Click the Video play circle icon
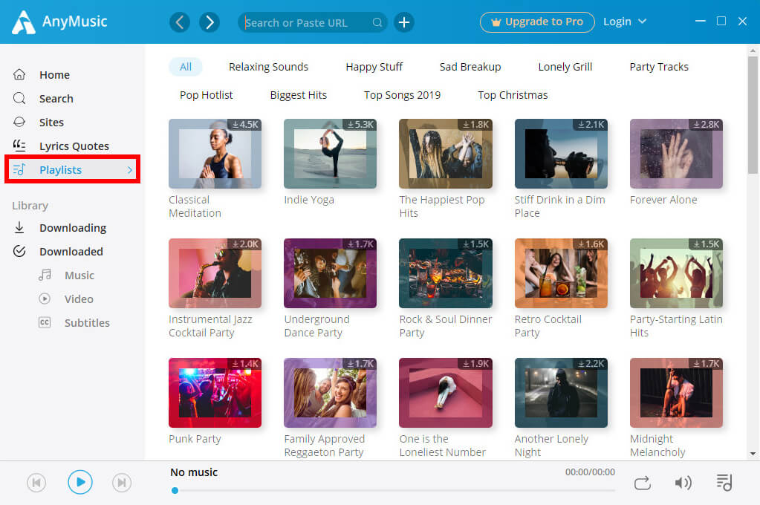The height and width of the screenshot is (505, 760). [45, 299]
